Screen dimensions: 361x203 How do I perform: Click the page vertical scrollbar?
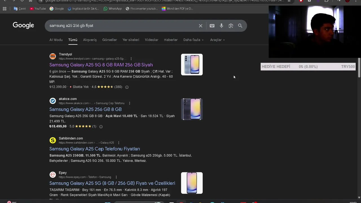pos(359,68)
